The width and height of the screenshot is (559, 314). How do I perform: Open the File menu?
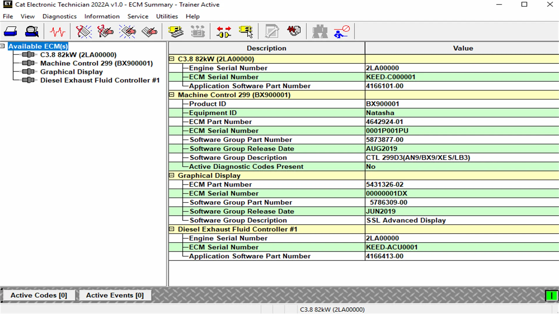(8, 16)
